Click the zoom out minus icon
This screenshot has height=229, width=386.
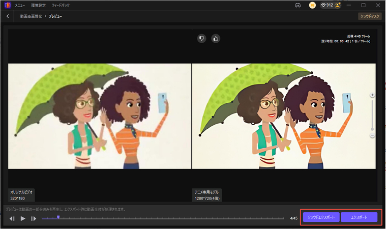coord(372,136)
